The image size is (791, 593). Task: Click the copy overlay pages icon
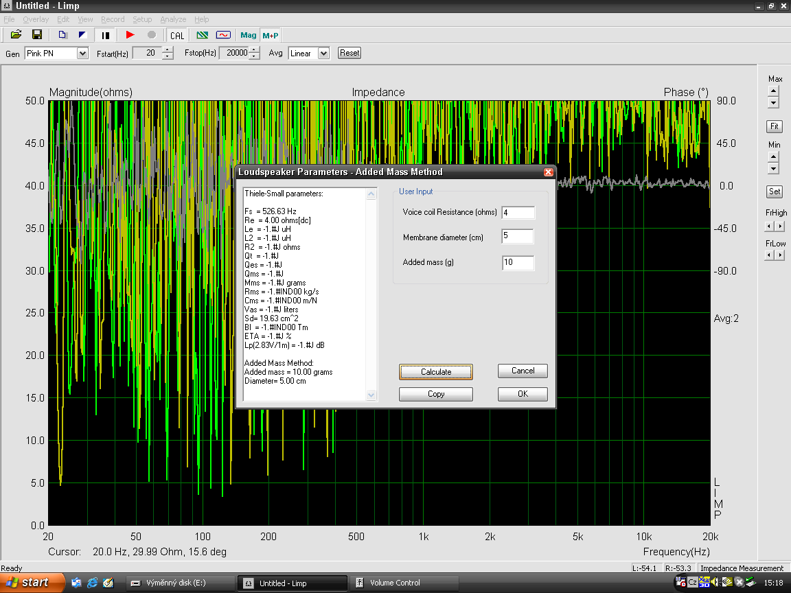coord(62,35)
